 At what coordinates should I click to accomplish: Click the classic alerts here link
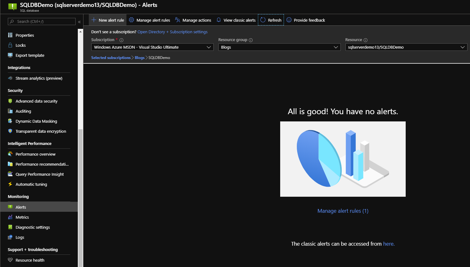388,243
